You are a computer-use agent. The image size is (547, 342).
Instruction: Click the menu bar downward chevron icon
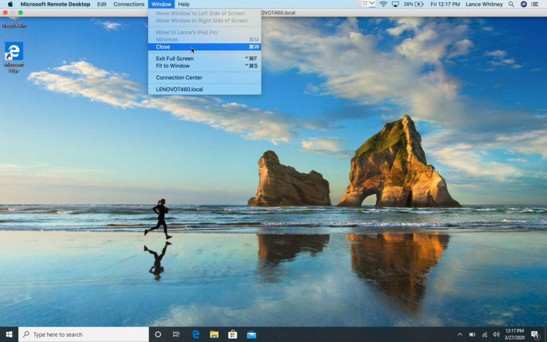coord(372,3)
